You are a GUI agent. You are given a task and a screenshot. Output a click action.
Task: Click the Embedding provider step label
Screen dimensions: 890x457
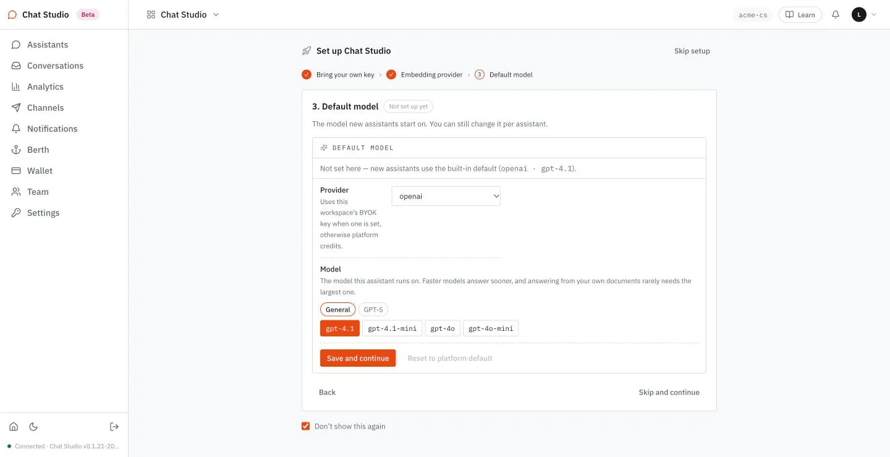(x=432, y=75)
